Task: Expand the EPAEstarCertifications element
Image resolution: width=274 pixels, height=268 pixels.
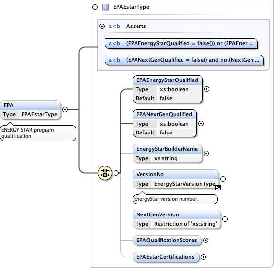Action: (x=203, y=257)
